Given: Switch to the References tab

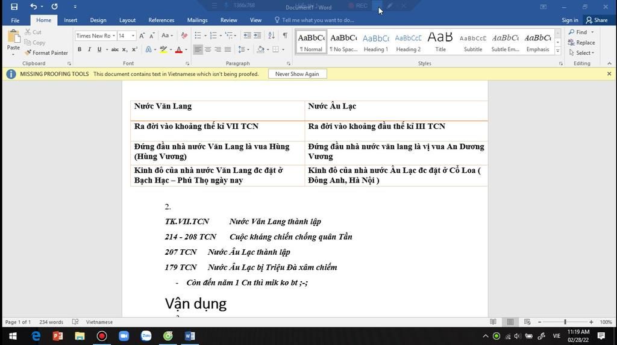Looking at the screenshot, I should click(x=161, y=20).
